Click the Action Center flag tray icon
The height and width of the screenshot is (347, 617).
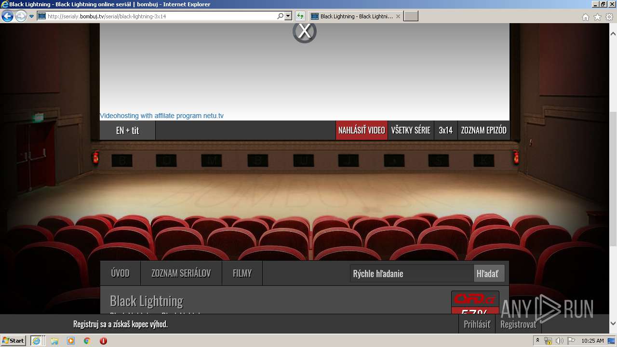571,341
